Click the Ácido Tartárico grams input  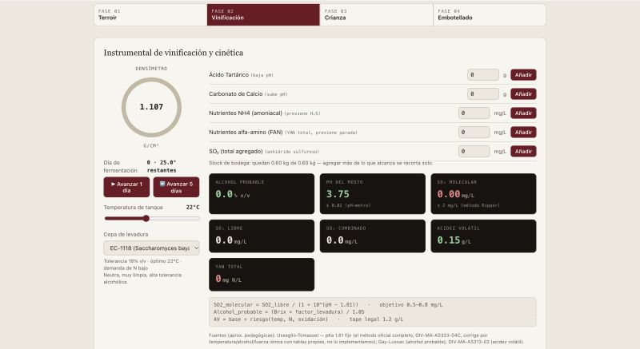483,75
